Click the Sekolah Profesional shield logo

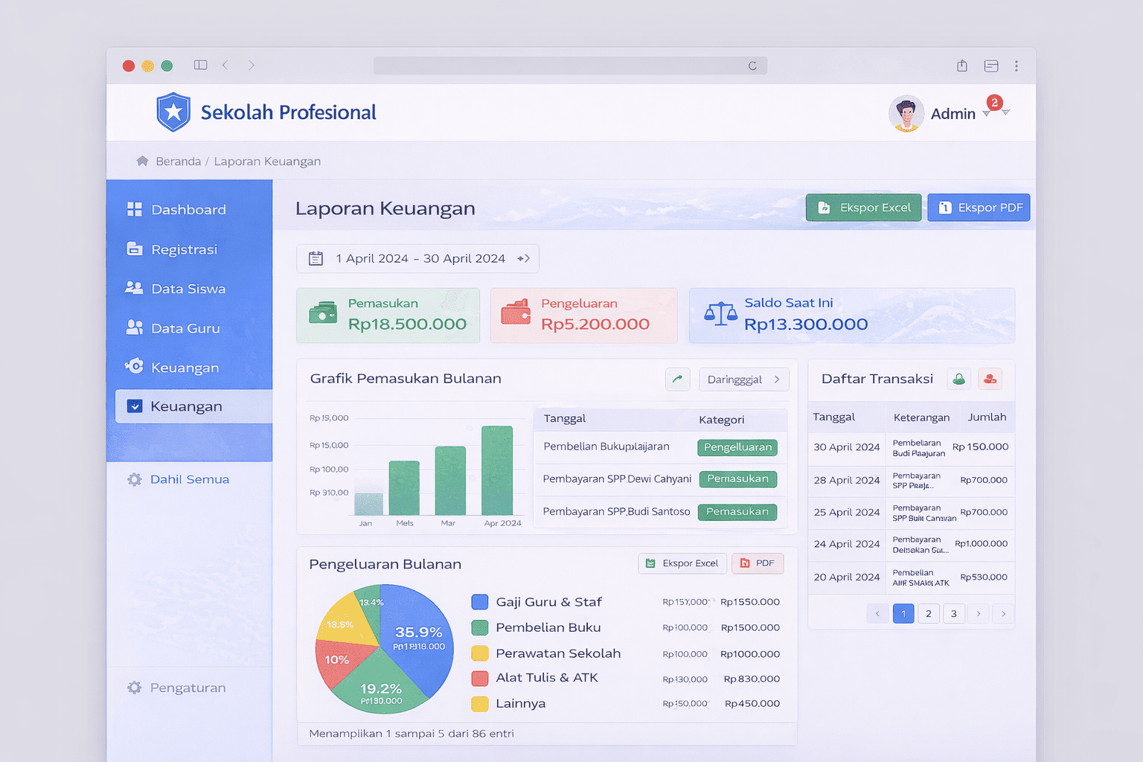173,112
